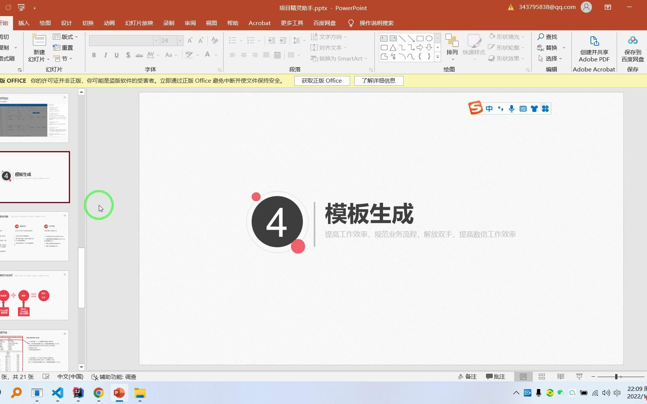This screenshot has height=404, width=647.
Task: Click slide panel scroll down arrow
Action: (81, 367)
